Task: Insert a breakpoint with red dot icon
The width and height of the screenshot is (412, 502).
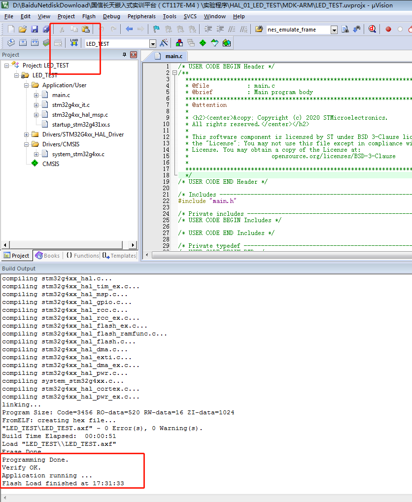Action: (x=388, y=30)
